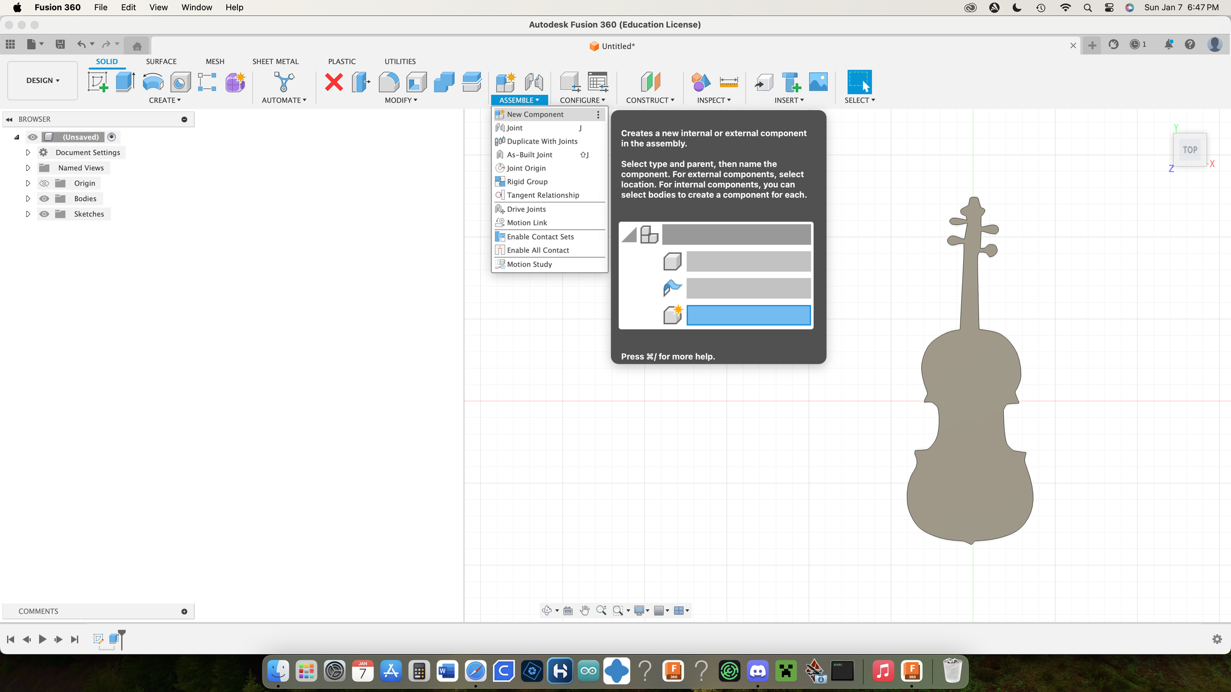Expand the Document Settings tree node
This screenshot has width=1231, height=692.
(28, 153)
